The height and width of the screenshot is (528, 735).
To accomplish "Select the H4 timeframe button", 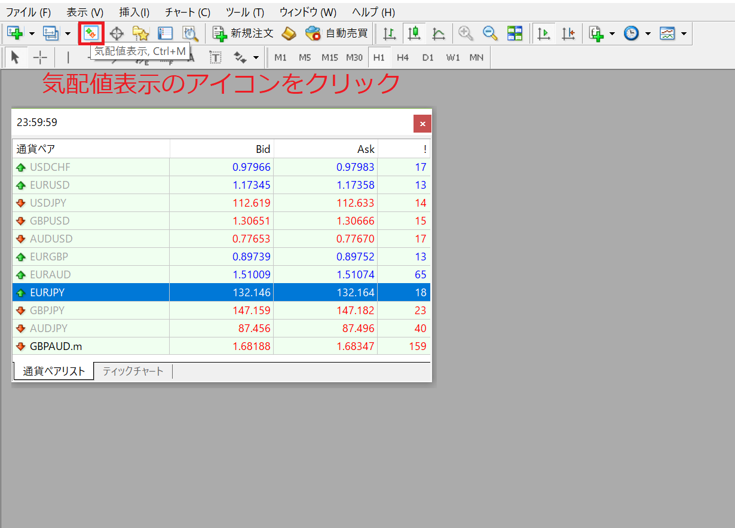I will pos(403,57).
